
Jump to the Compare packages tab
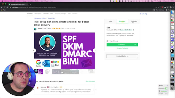pyautogui.click(x=60, y=14)
